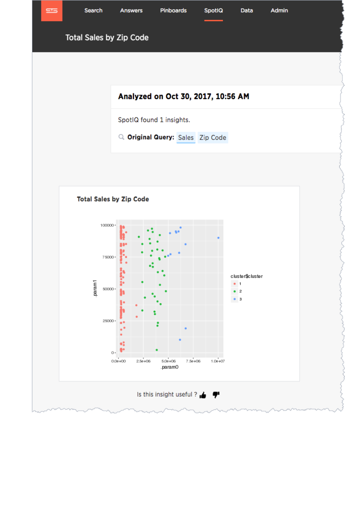Click the Zip Code query token
The width and height of the screenshot is (345, 526).
[x=213, y=137]
